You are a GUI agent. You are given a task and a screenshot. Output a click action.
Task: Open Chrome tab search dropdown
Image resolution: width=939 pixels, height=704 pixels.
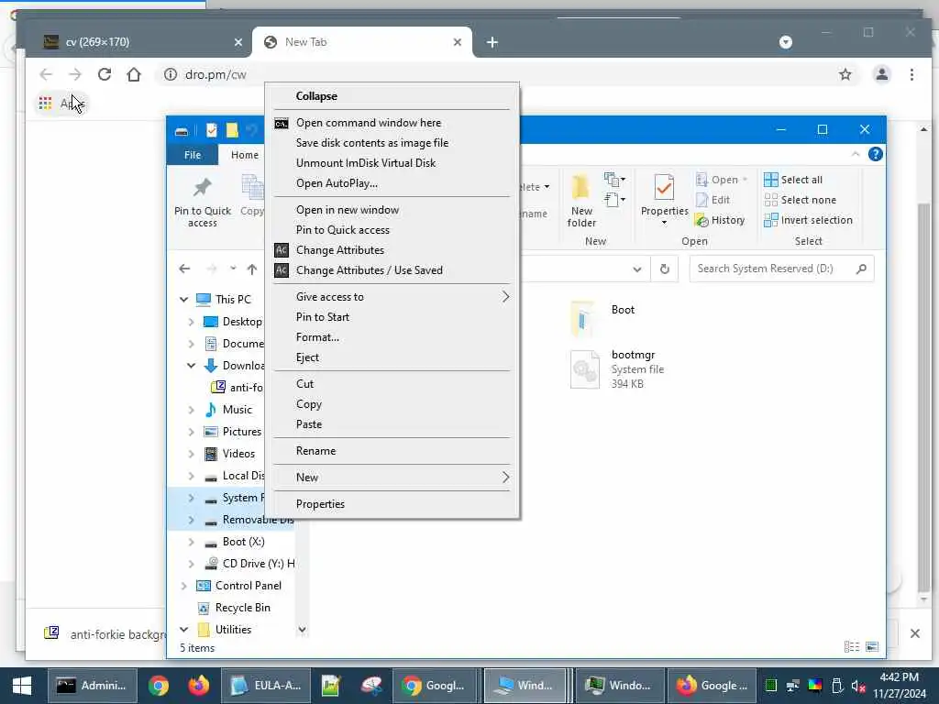[786, 42]
